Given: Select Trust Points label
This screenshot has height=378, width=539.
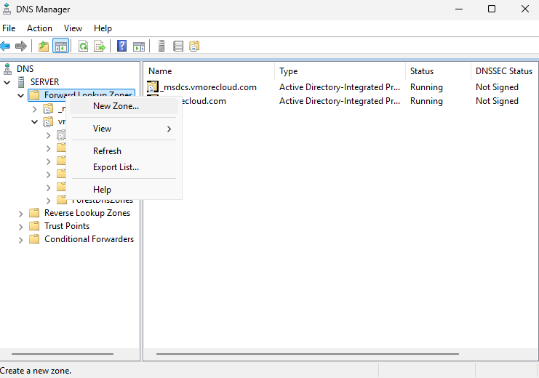Looking at the screenshot, I should 67,226.
